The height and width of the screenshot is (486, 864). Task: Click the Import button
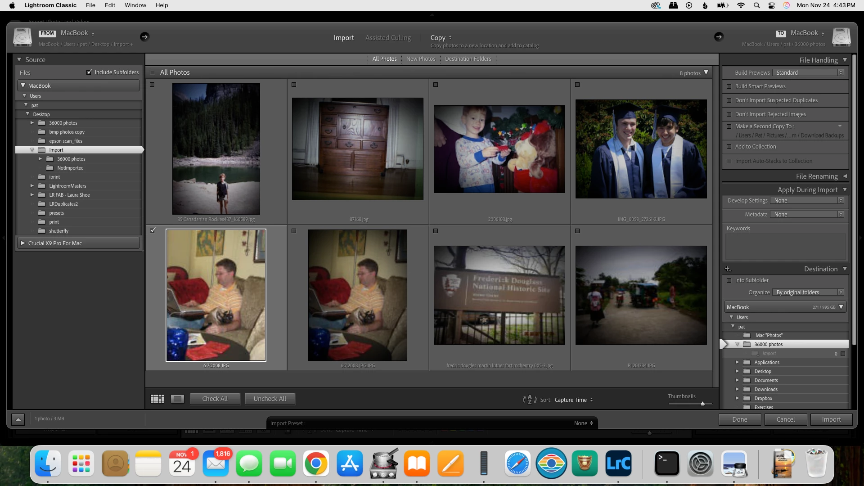831,419
